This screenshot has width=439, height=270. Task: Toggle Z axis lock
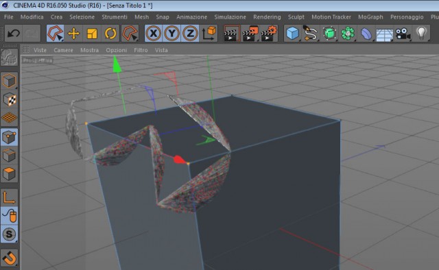[x=190, y=34]
